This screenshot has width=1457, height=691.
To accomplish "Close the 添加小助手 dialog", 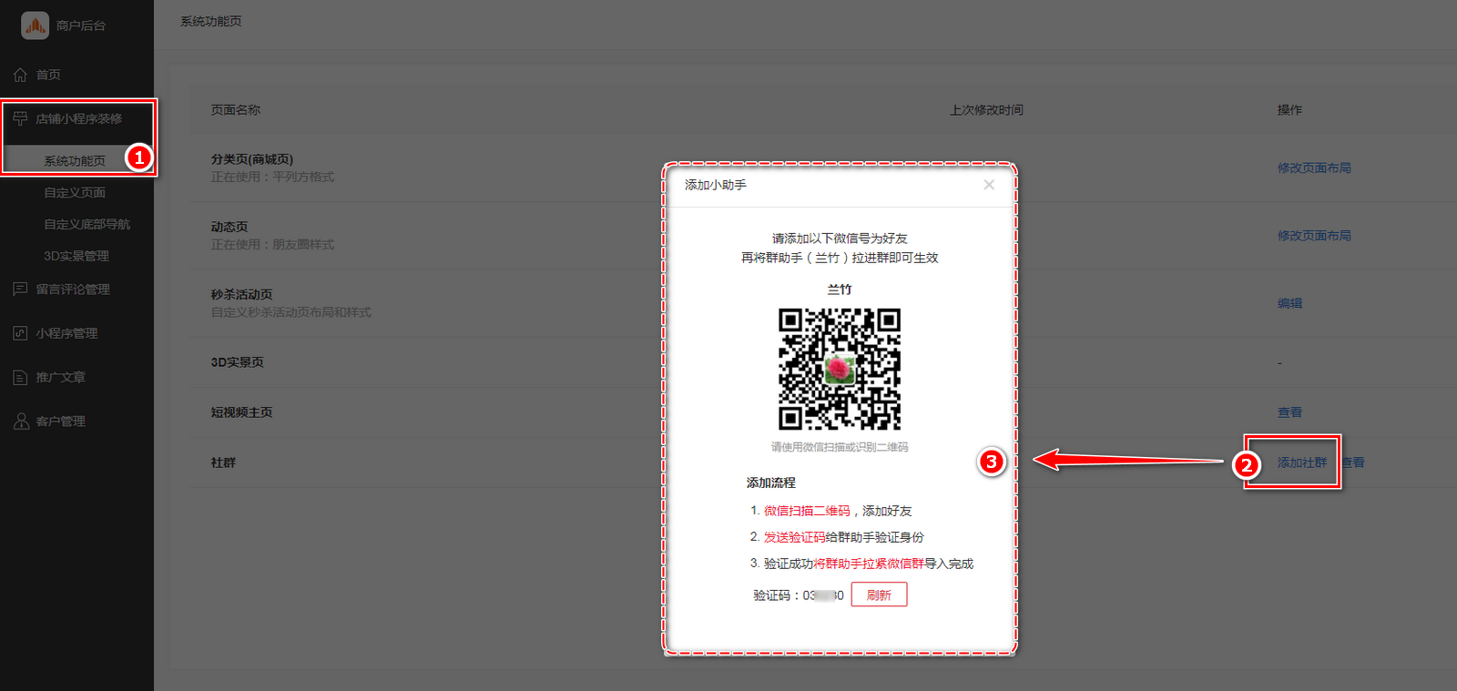I will 989,185.
